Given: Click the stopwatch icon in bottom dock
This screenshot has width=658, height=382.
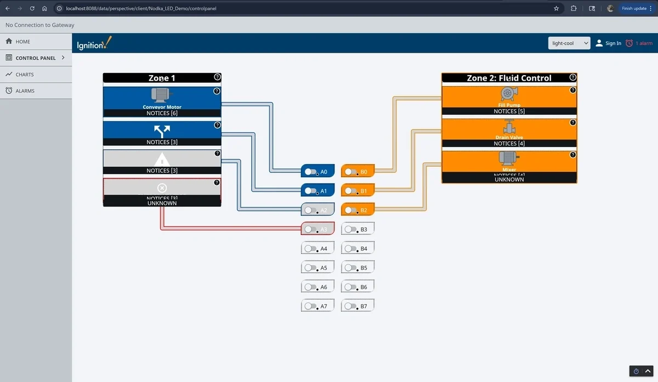Looking at the screenshot, I should tap(636, 372).
